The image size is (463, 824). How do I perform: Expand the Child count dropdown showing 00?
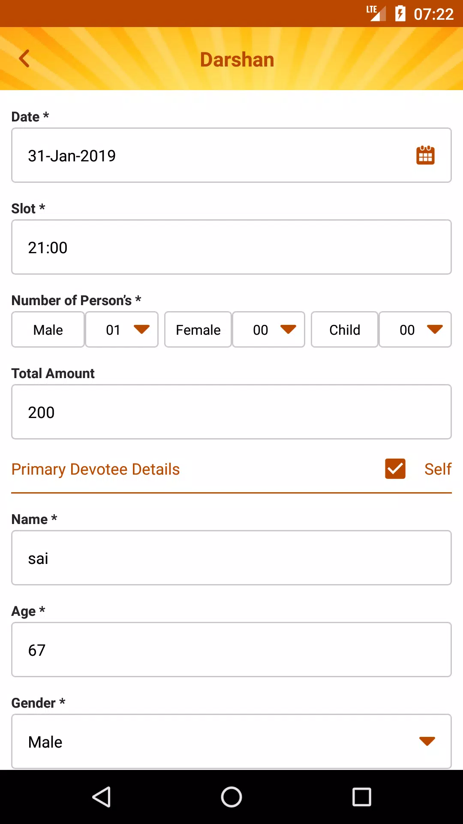[x=415, y=330]
